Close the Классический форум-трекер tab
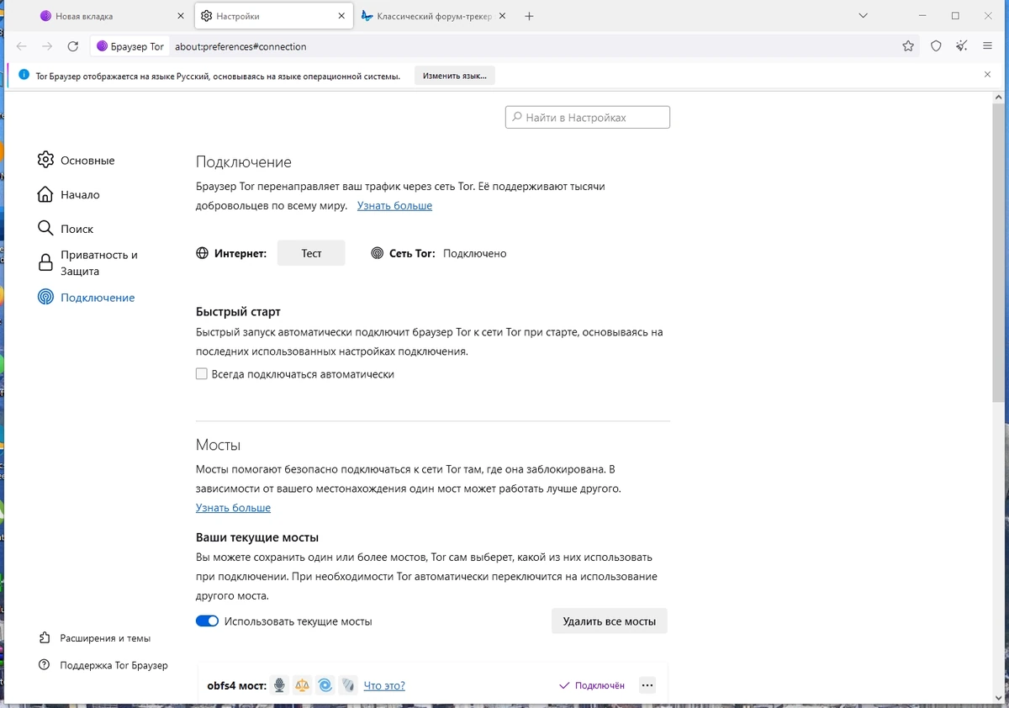Screen dimensions: 1009x708 (x=502, y=16)
